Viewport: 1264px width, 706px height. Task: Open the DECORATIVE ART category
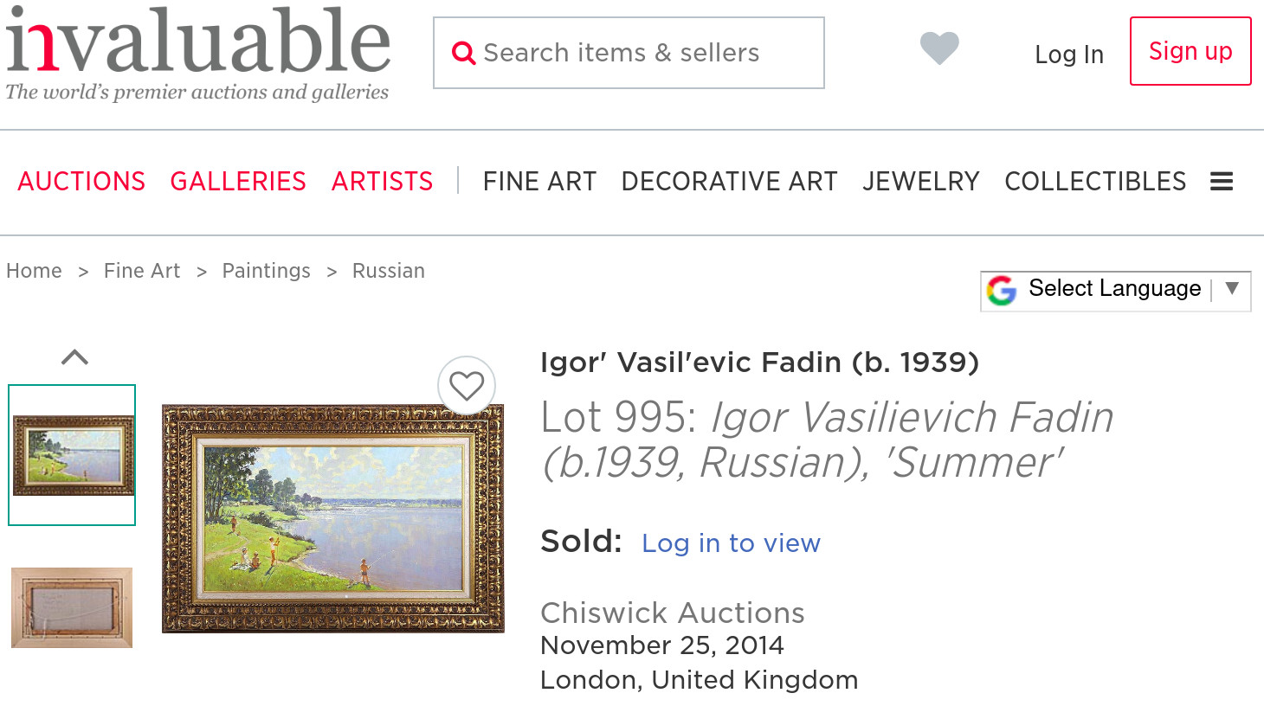(729, 182)
